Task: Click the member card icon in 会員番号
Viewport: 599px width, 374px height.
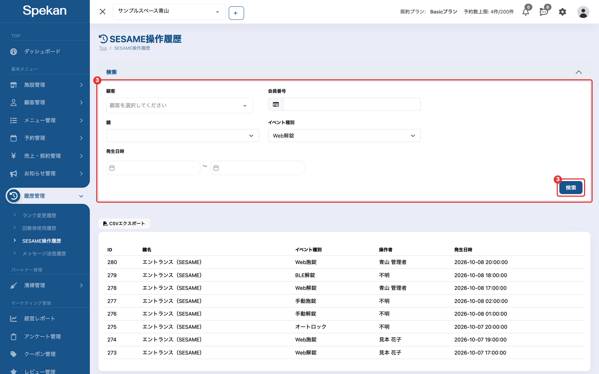Action: (x=276, y=104)
